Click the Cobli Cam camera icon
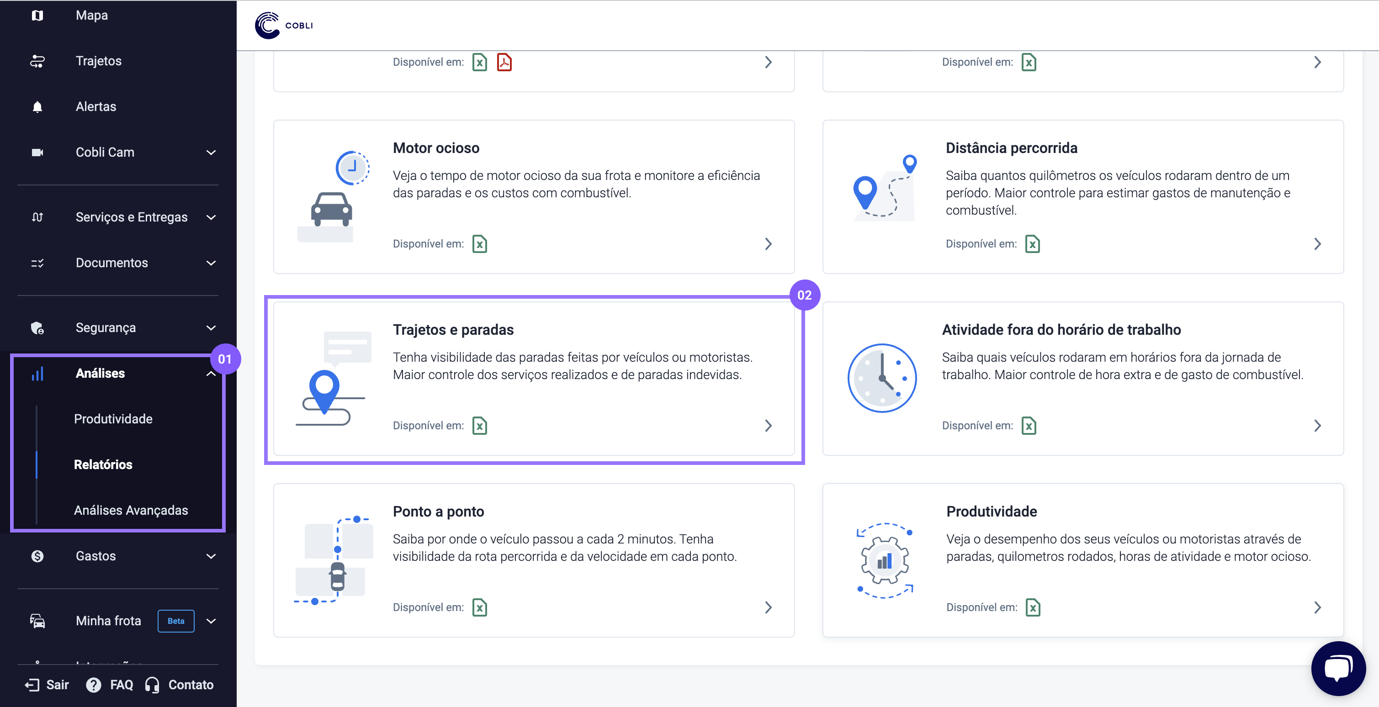This screenshot has height=707, width=1379. 37,153
